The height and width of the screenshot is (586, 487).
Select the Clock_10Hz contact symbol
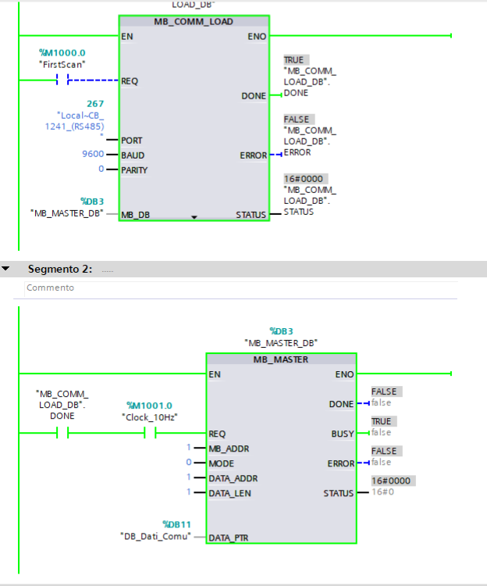(151, 433)
